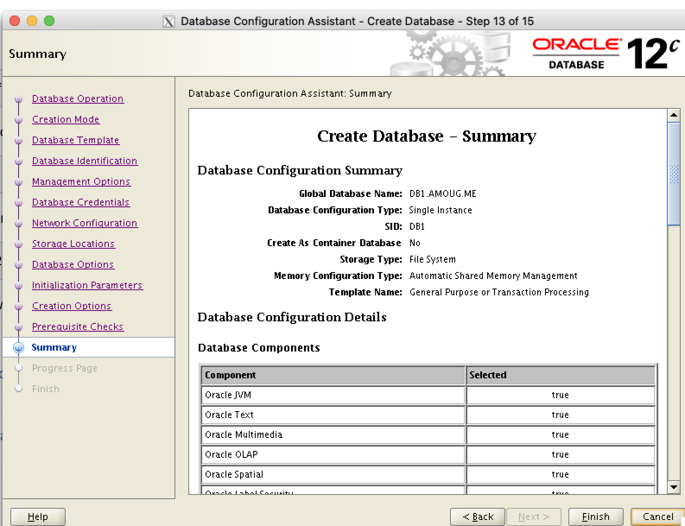
Task: Click the Database Operation step bullet icon
Action: point(18,99)
